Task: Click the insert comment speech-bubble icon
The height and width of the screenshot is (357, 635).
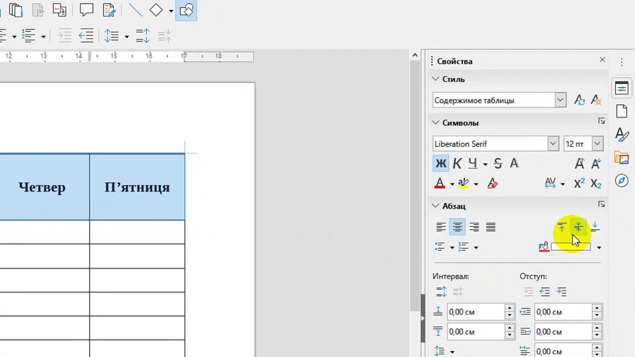Action: (x=87, y=10)
